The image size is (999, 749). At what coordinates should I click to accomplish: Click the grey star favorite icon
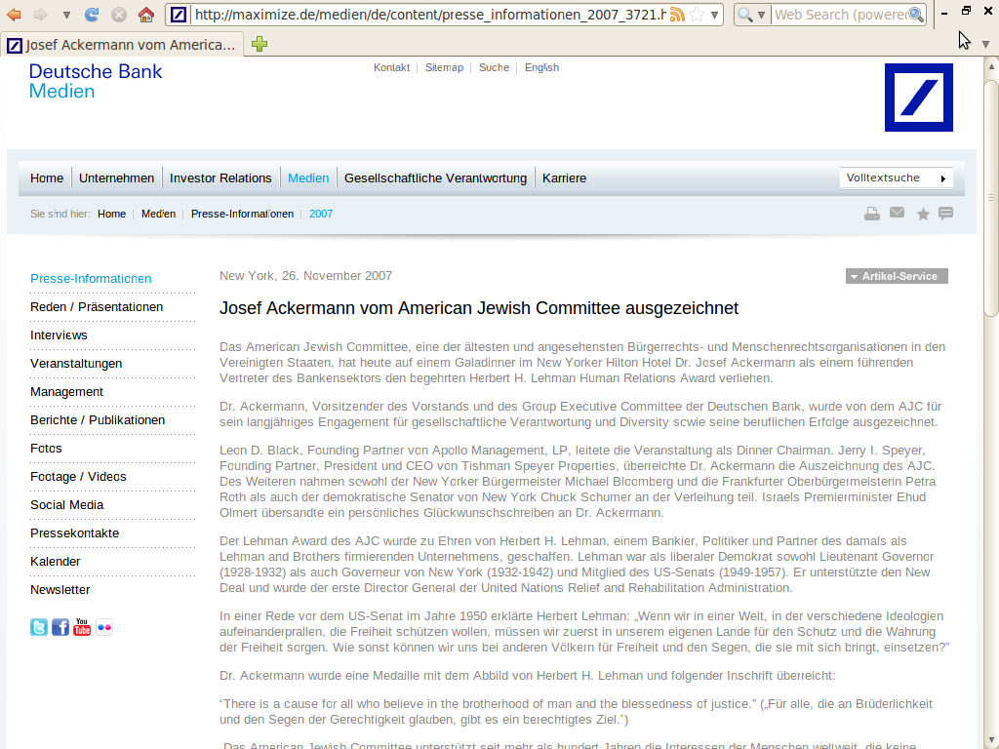pyautogui.click(x=923, y=214)
